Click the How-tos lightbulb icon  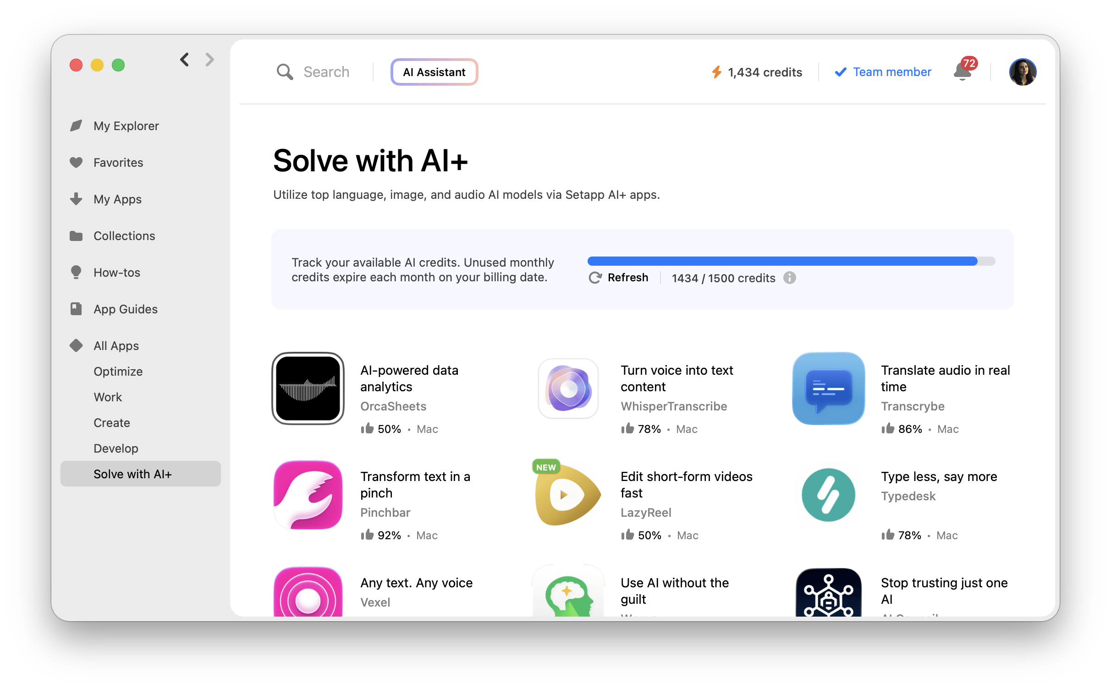pos(76,272)
